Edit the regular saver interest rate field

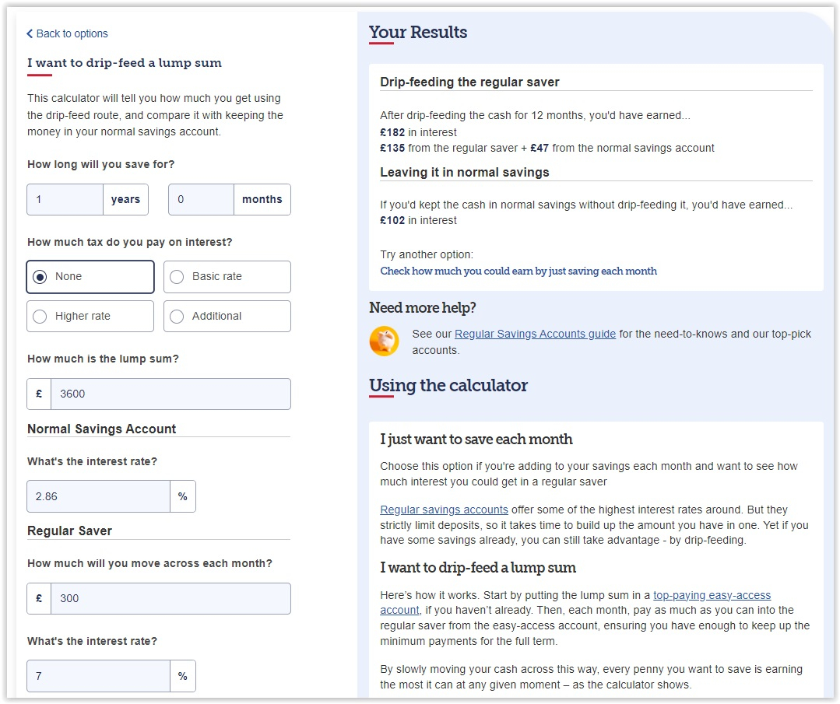tap(98, 676)
